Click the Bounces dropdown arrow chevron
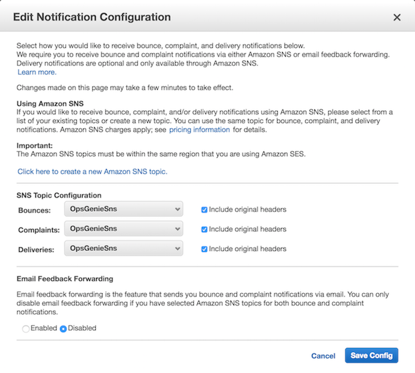This screenshot has width=415, height=373. click(176, 209)
